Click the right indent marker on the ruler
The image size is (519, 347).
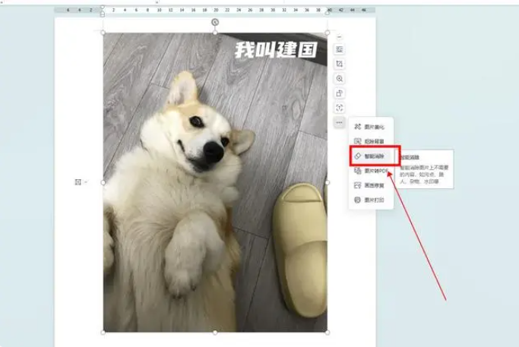[x=328, y=13]
